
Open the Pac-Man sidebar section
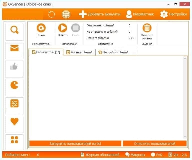14,87
